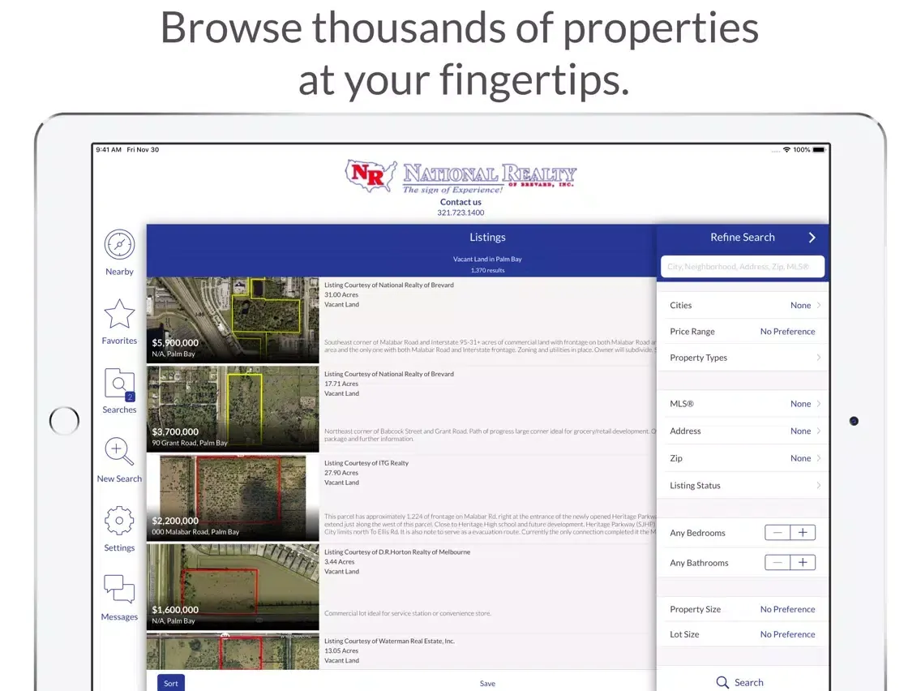Expand Listing Status options
This screenshot has width=921, height=691.
tap(743, 485)
